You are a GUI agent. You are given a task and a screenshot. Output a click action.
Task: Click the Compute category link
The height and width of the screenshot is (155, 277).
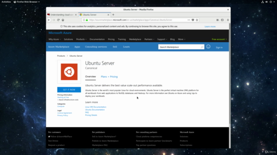pos(61,106)
